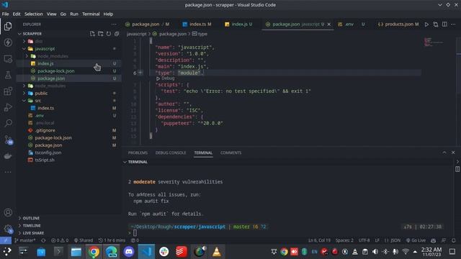This screenshot has width=461, height=259.
Task: Switch to the DEBUG CONSOLE tab
Action: point(171,153)
